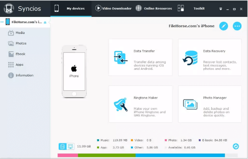Click the Online Resources globe icon
The image size is (248, 159).
(x=138, y=8)
